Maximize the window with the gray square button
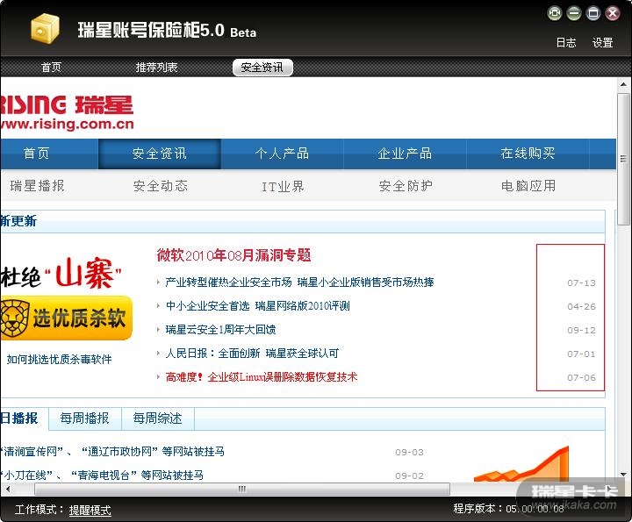 (593, 13)
